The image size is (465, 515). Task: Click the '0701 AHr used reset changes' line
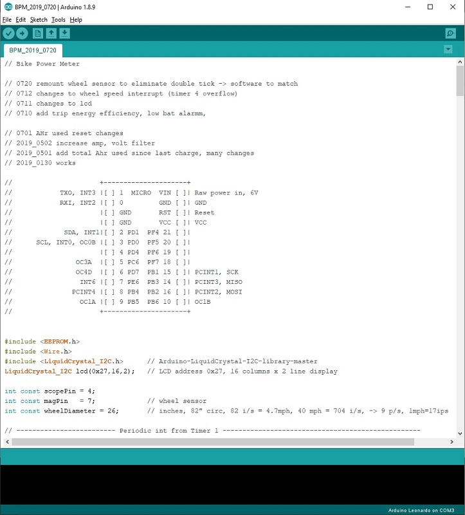coord(64,133)
